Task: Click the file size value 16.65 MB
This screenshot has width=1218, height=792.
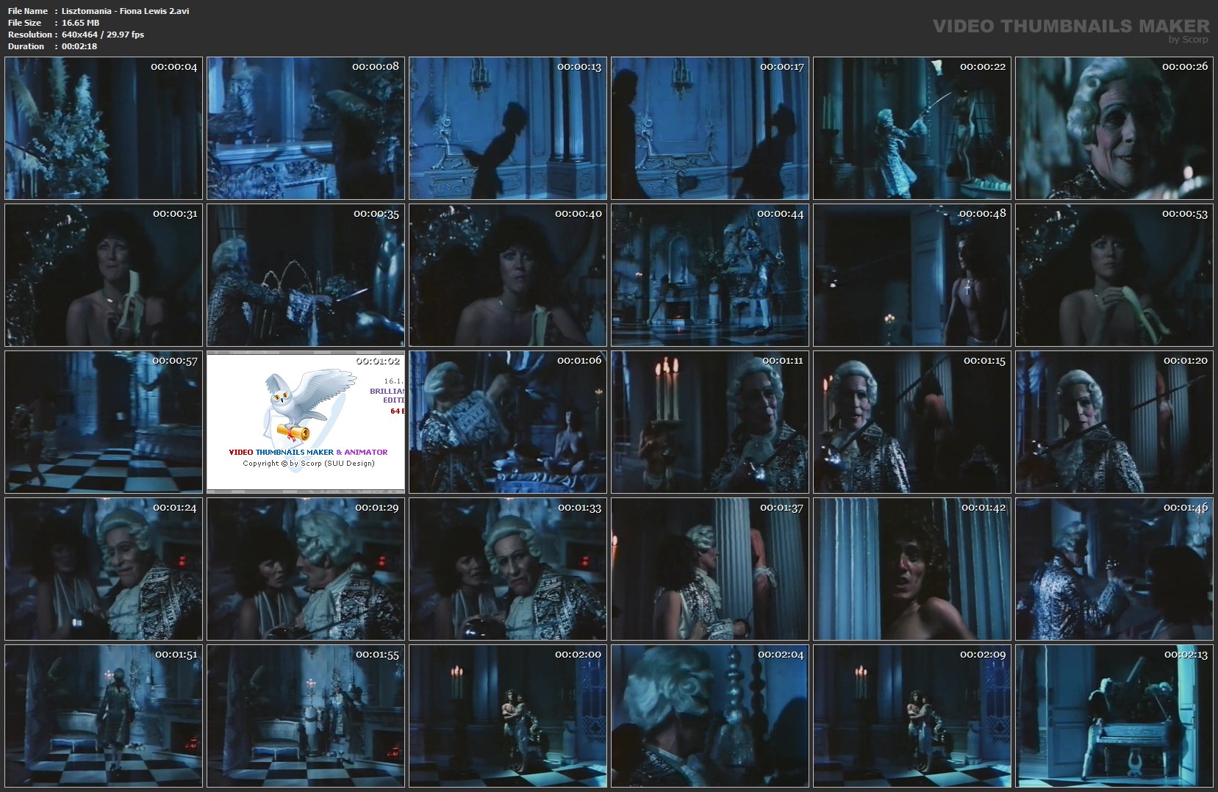Action: 80,23
